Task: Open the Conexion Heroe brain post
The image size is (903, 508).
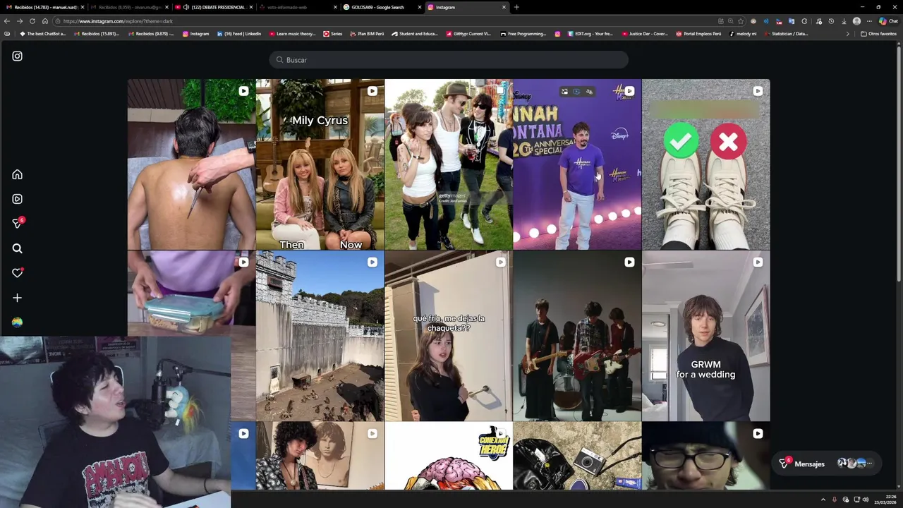Action: 449,456
